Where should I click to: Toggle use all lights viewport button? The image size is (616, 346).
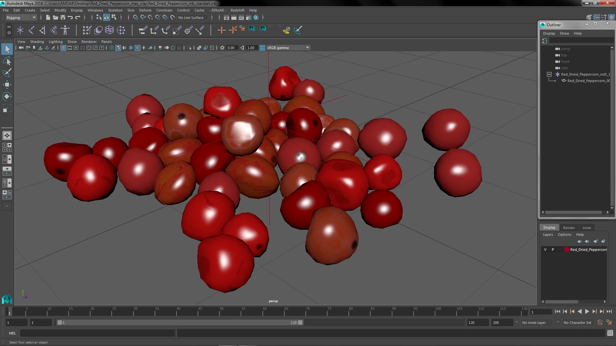click(144, 48)
